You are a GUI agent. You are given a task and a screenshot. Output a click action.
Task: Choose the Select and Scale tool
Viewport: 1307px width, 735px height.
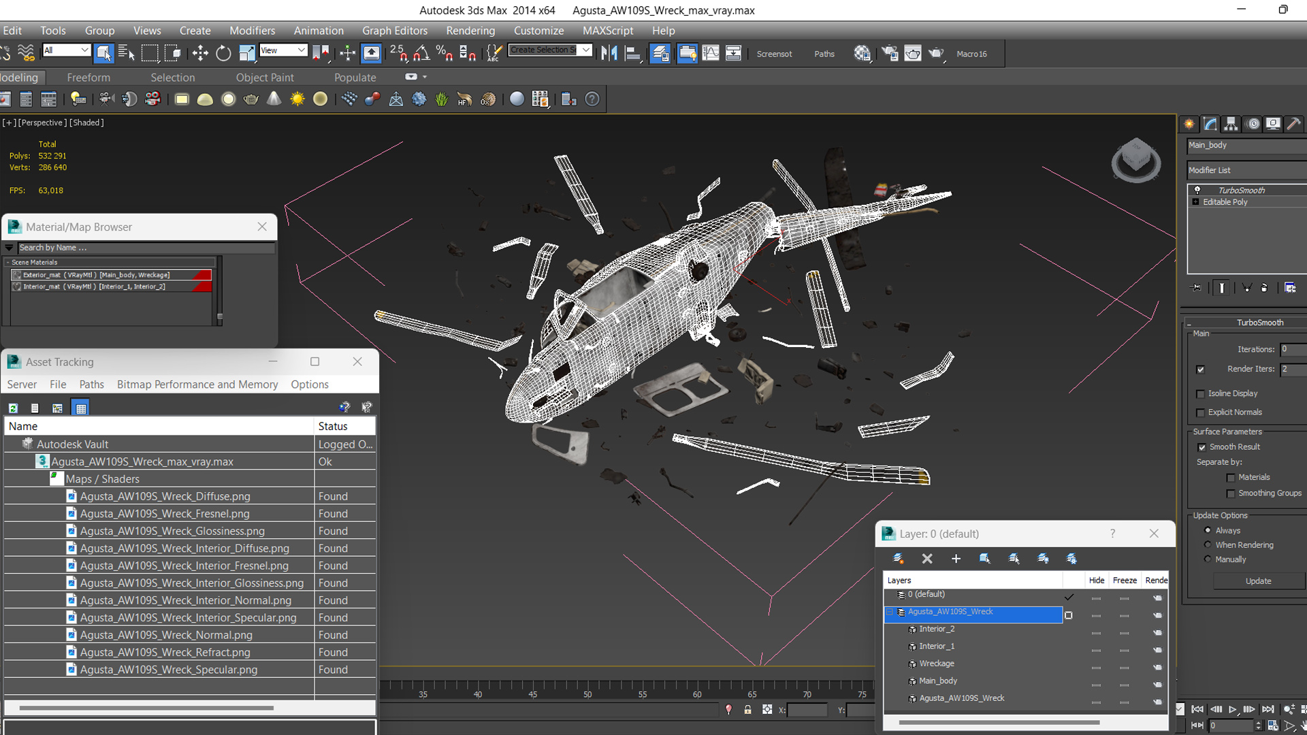(246, 53)
